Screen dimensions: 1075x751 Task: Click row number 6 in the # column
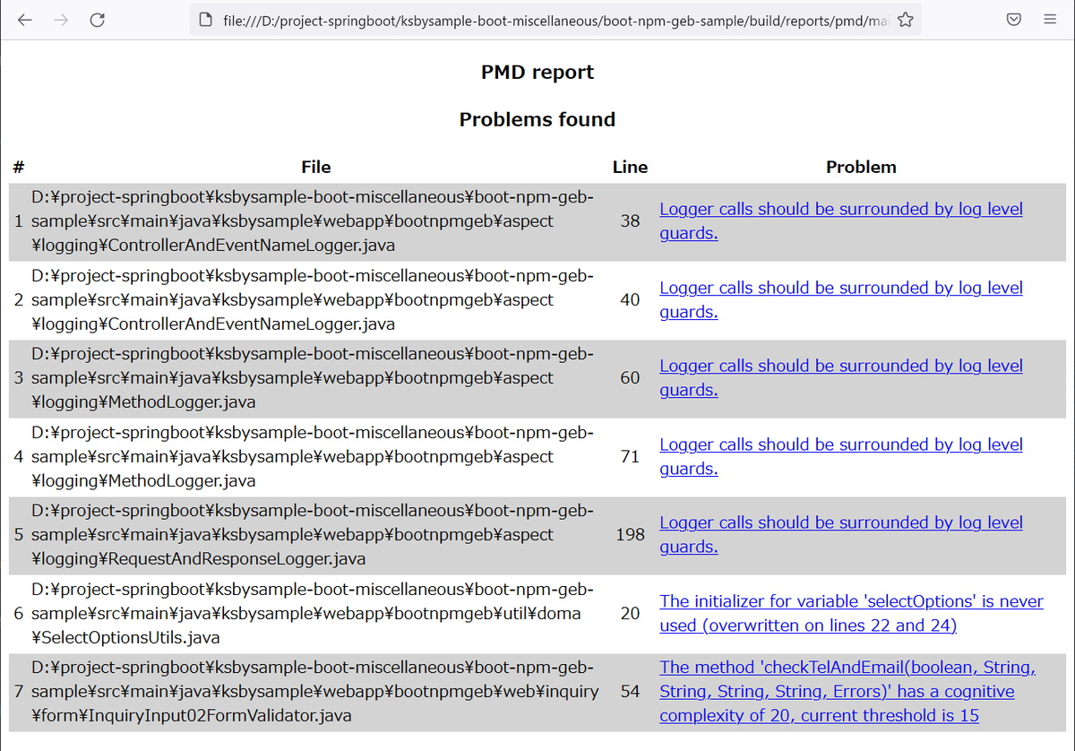point(19,613)
